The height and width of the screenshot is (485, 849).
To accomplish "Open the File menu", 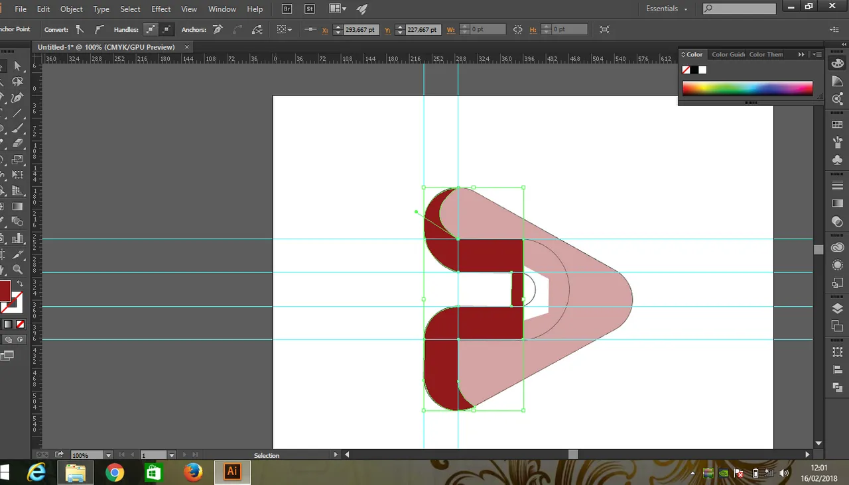I will click(x=21, y=9).
